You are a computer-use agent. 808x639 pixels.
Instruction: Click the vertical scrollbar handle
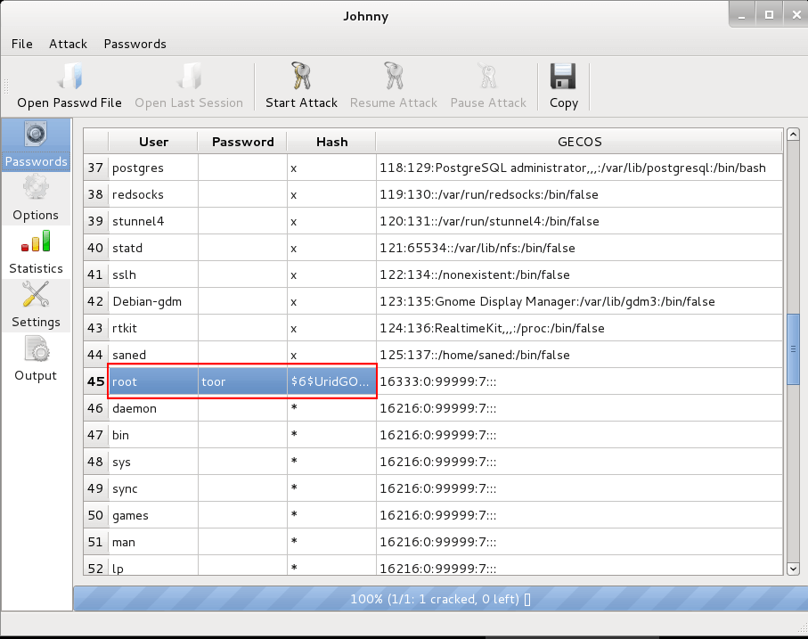click(793, 349)
